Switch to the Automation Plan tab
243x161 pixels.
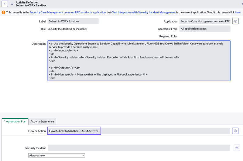tap(15, 121)
